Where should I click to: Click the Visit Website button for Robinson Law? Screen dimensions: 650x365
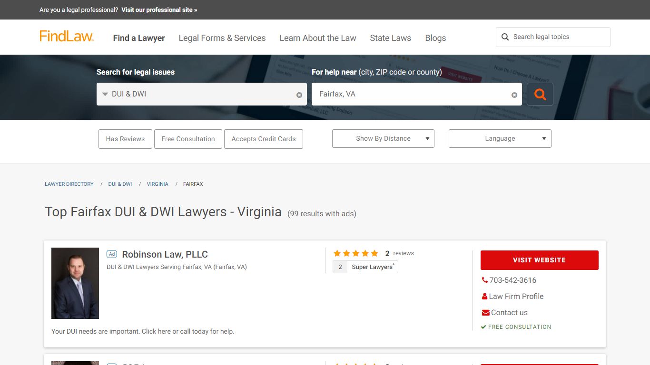point(540,260)
